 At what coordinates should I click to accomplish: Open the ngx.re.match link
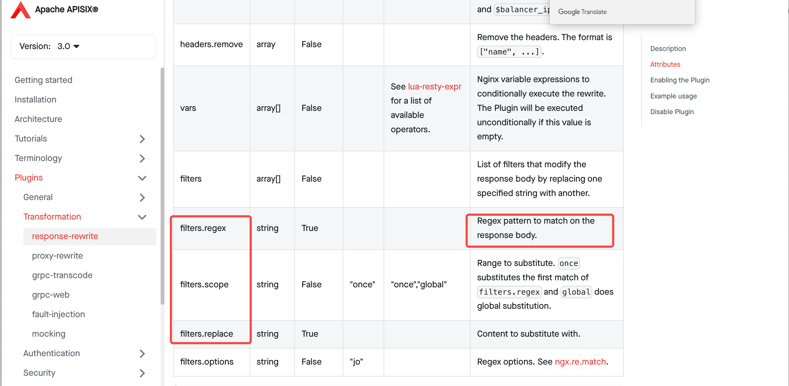[580, 362]
